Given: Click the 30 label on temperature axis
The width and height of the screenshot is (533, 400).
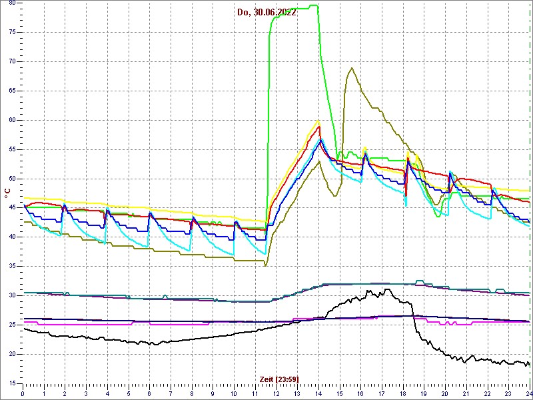Looking at the screenshot, I should point(11,295).
